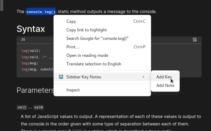Screen dimensions: 211x131
Task: Open the Sidebar Key Notes submenu
Action: (x=102, y=77)
